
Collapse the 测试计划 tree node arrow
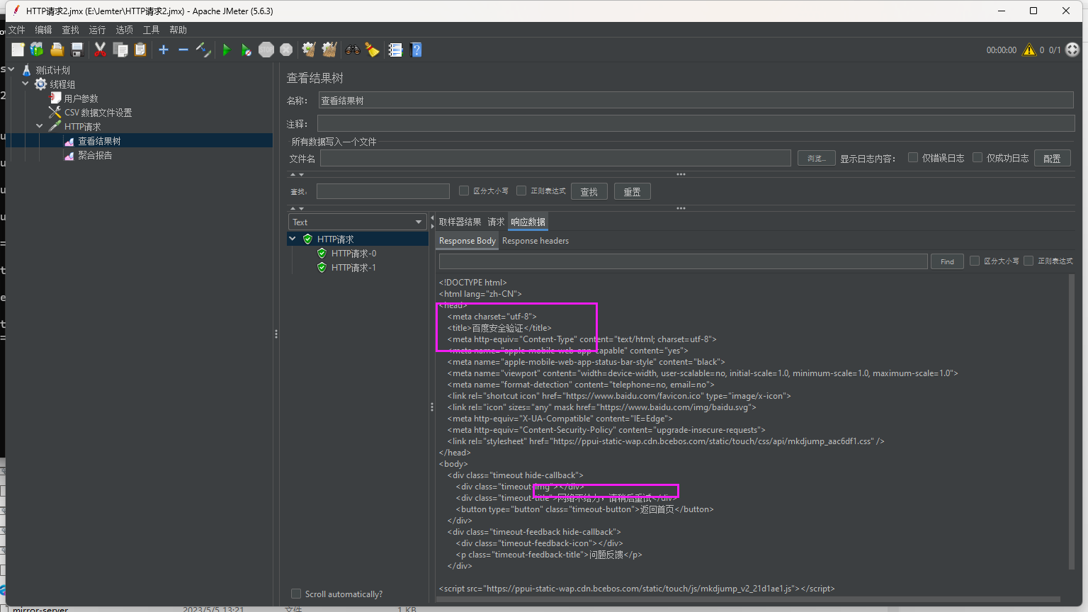point(11,69)
